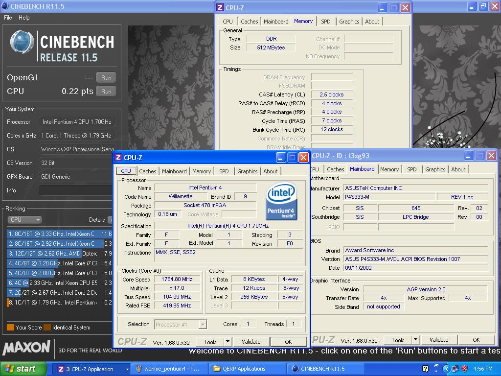The width and height of the screenshot is (501, 376).
Task: Expand hidden tray icons arrow
Action: tap(446, 369)
